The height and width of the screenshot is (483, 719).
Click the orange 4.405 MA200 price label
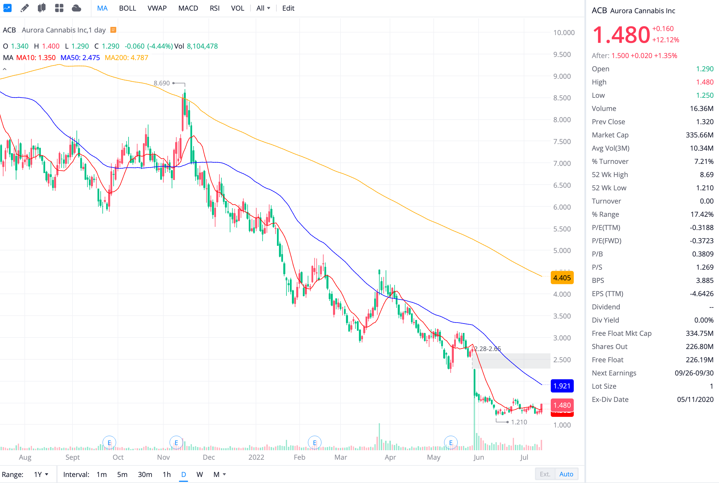tap(562, 278)
